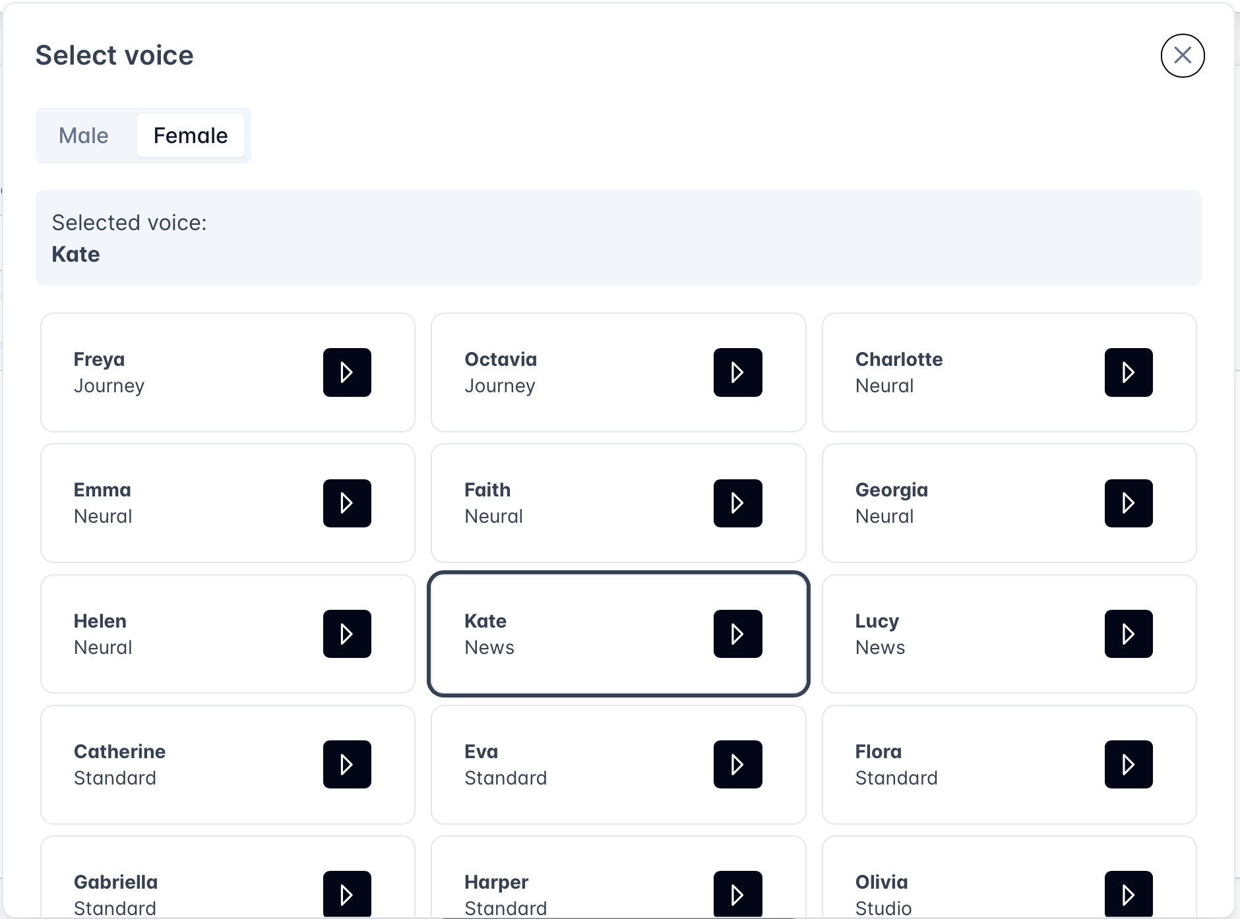Image resolution: width=1240 pixels, height=919 pixels.
Task: Preview the Faith voice
Action: (x=737, y=503)
